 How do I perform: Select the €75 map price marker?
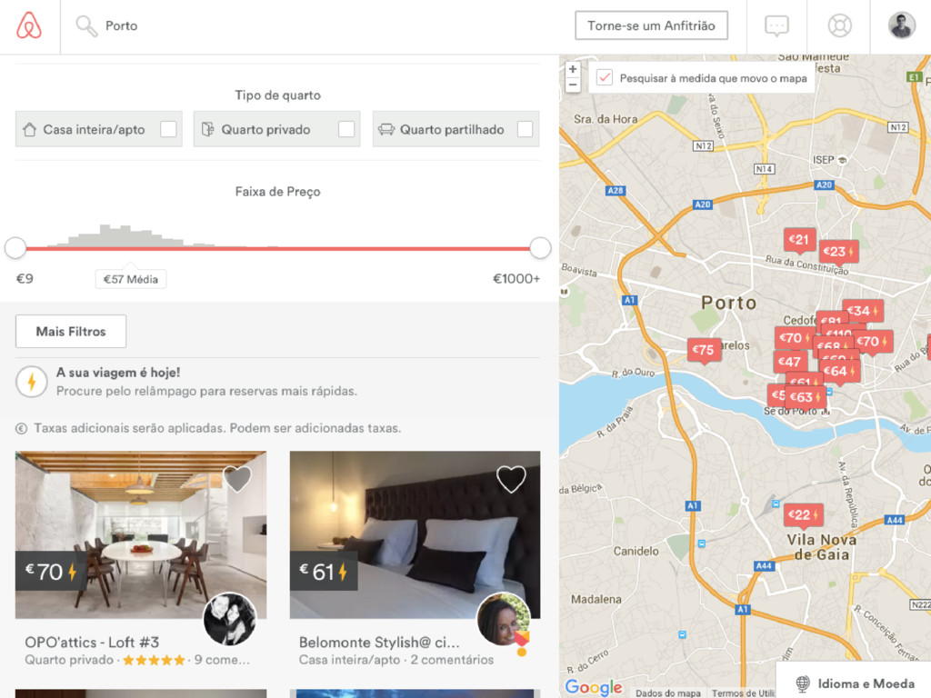pos(704,350)
